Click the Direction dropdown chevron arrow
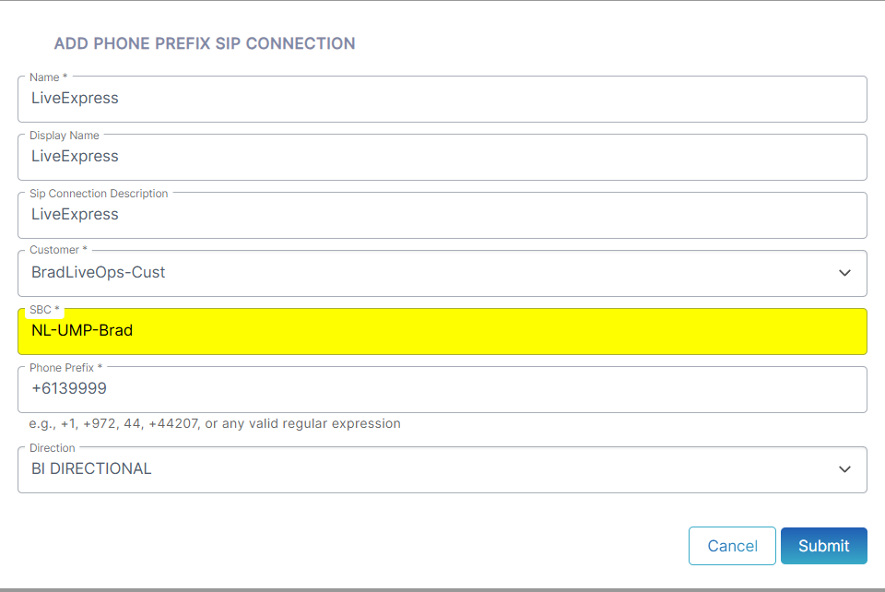This screenshot has height=592, width=885. tap(844, 469)
